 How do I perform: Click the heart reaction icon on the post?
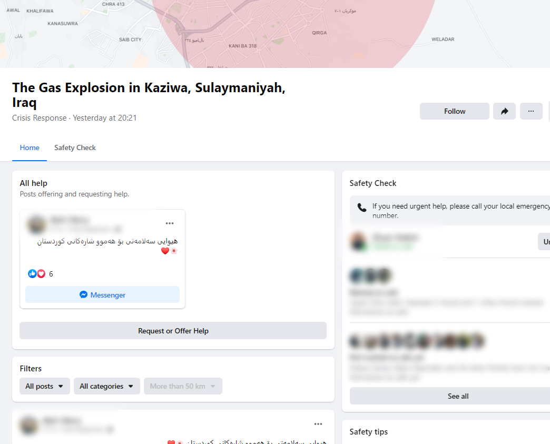41,274
